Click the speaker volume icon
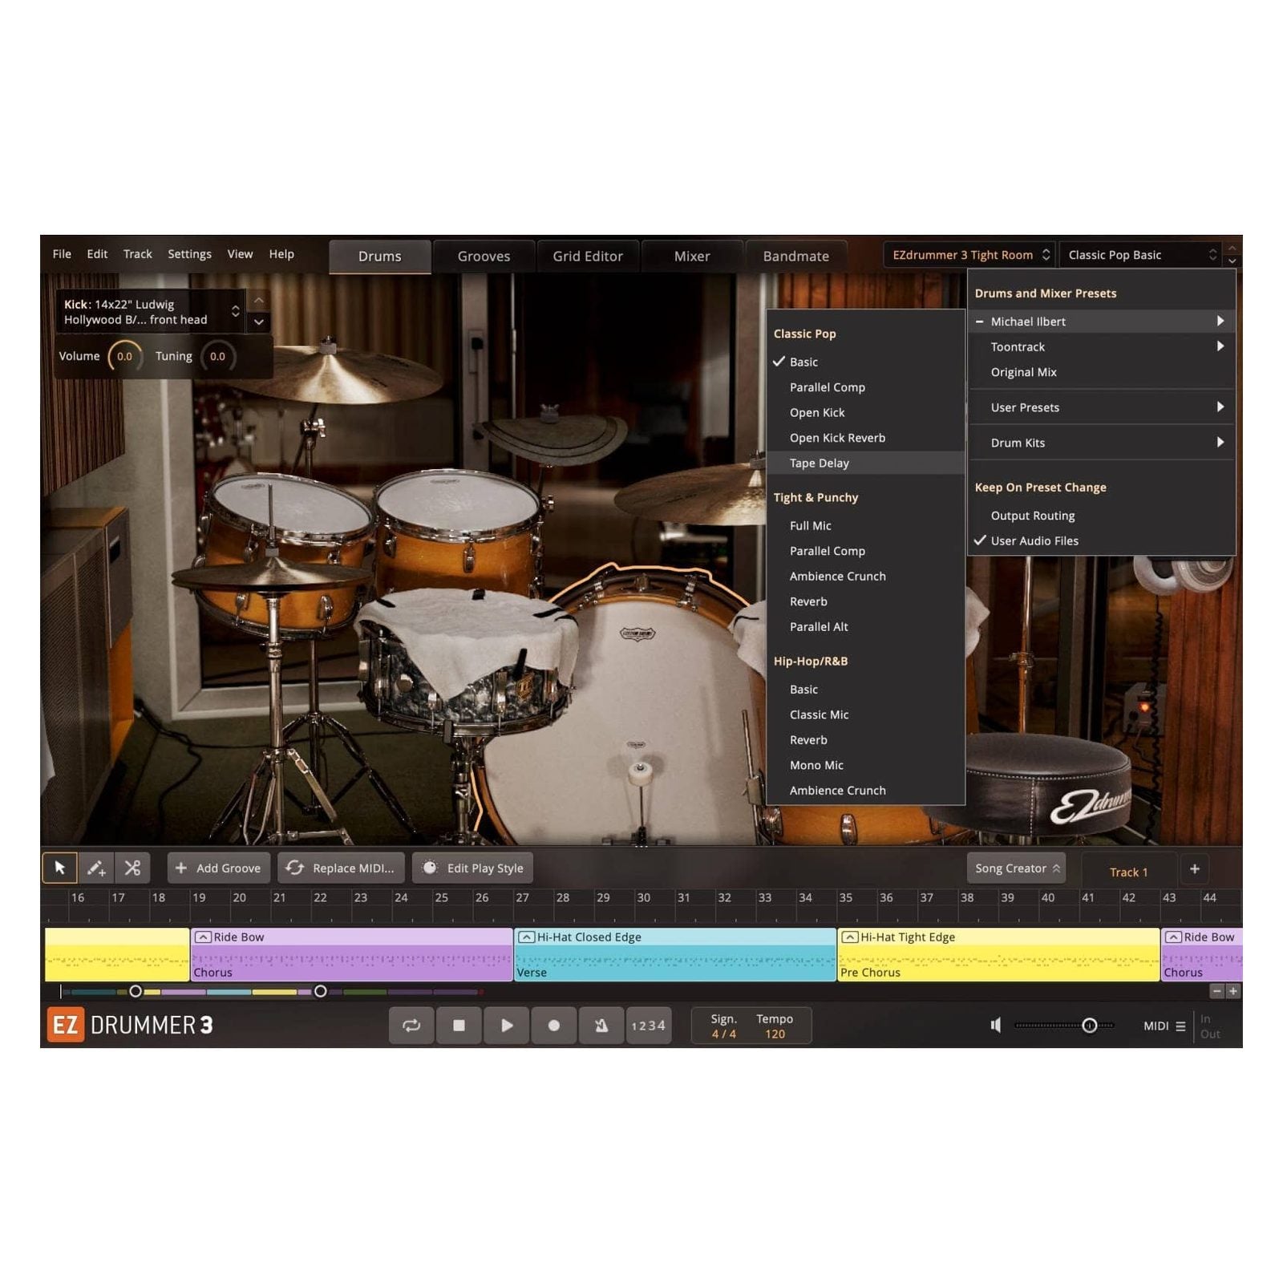This screenshot has height=1283, width=1283. coord(995,1026)
